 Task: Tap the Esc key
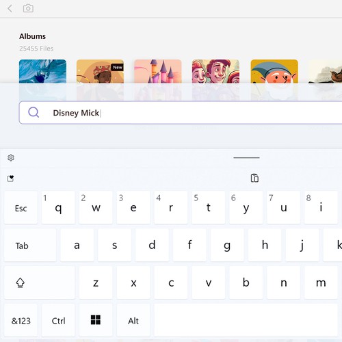pos(21,208)
